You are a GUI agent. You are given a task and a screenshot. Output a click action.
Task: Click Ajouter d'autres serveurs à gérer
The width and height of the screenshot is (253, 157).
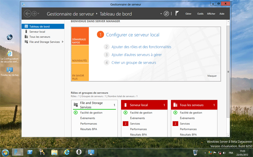pyautogui.click(x=137, y=55)
